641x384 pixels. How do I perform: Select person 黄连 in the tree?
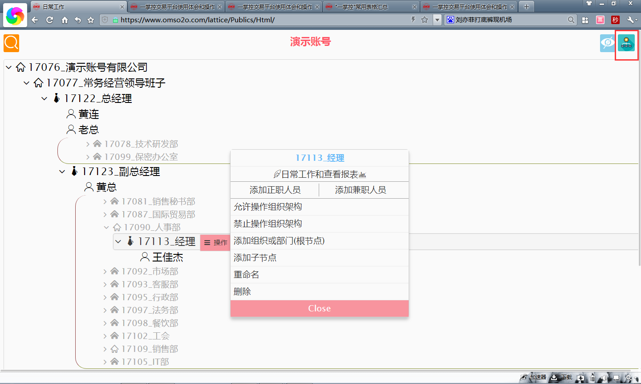coord(83,114)
